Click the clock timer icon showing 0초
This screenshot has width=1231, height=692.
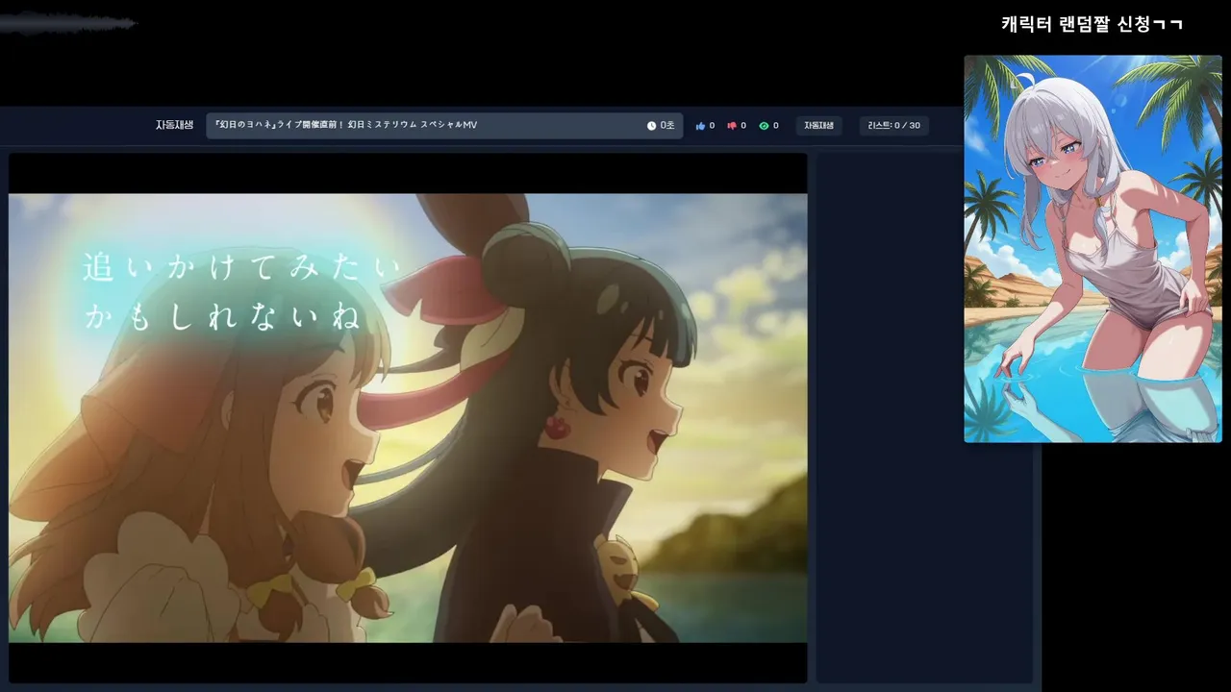tap(651, 126)
